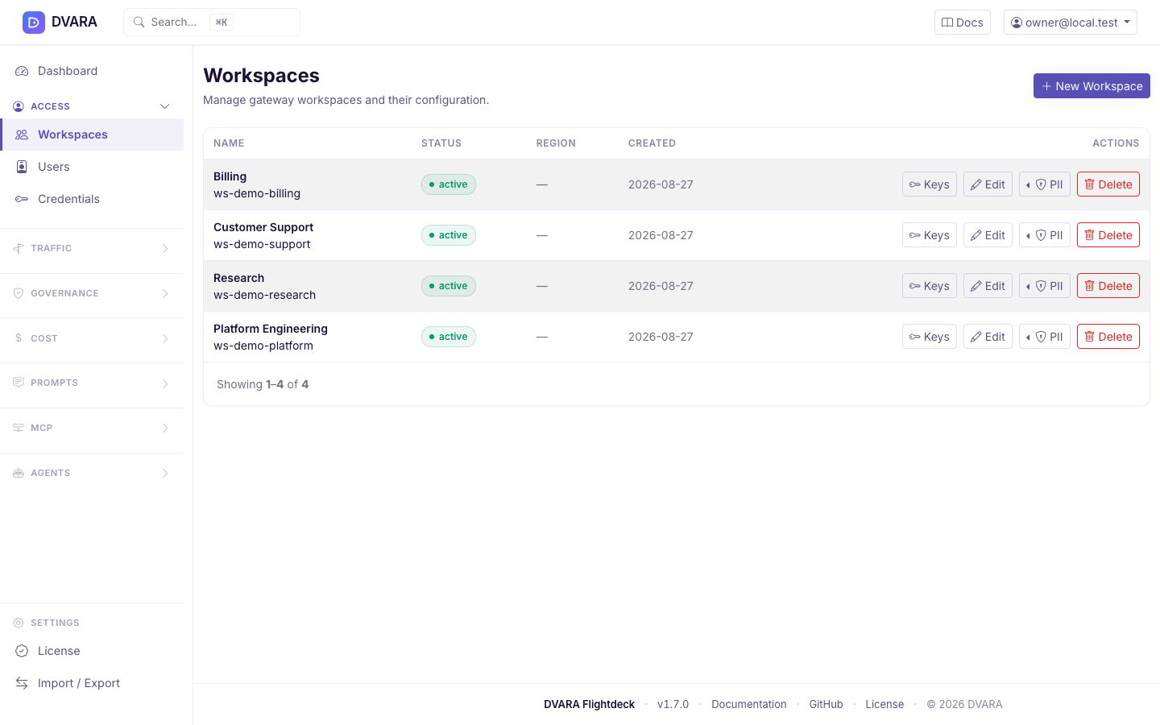Click the Status column header
Screen dimensions: 1160x725
(x=441, y=143)
